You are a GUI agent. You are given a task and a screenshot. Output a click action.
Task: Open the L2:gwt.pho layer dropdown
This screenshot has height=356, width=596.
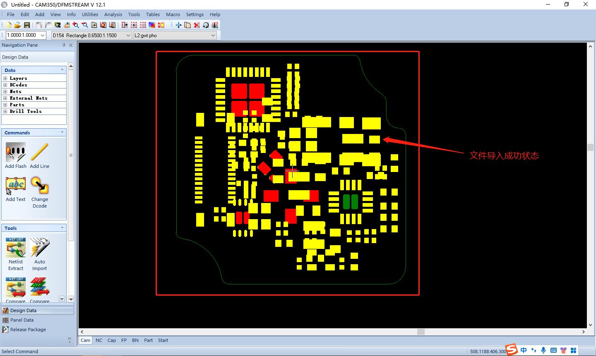pyautogui.click(x=213, y=36)
